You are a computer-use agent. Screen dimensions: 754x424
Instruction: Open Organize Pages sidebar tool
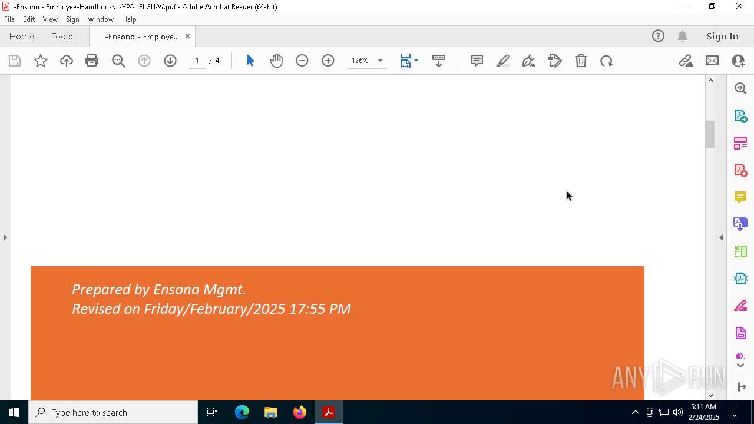[740, 143]
